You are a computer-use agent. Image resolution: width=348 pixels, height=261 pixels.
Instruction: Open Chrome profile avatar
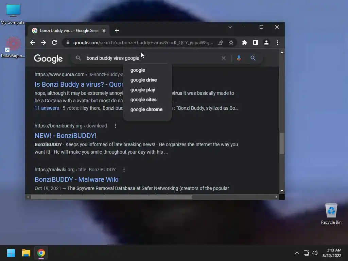click(266, 42)
